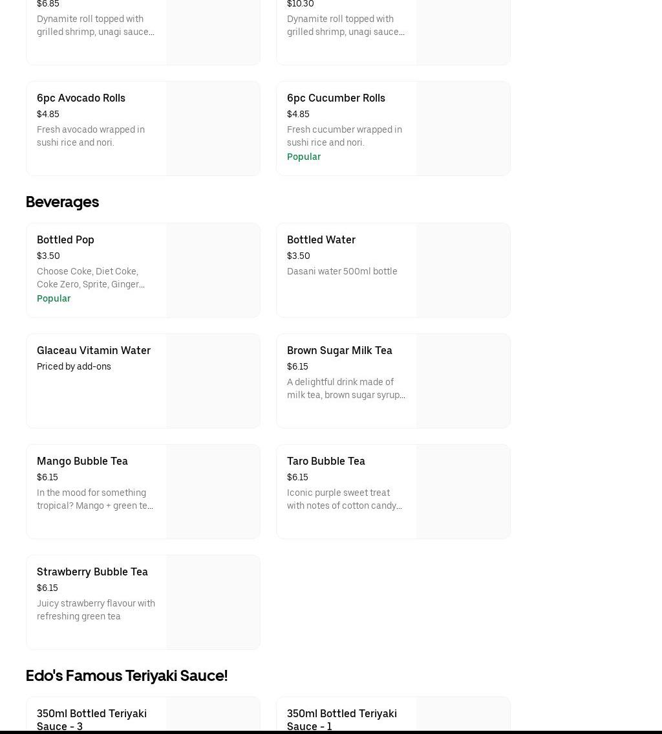Click the Popular tag under Cucumber Rolls
Screen dimensions: 662x734
304,157
